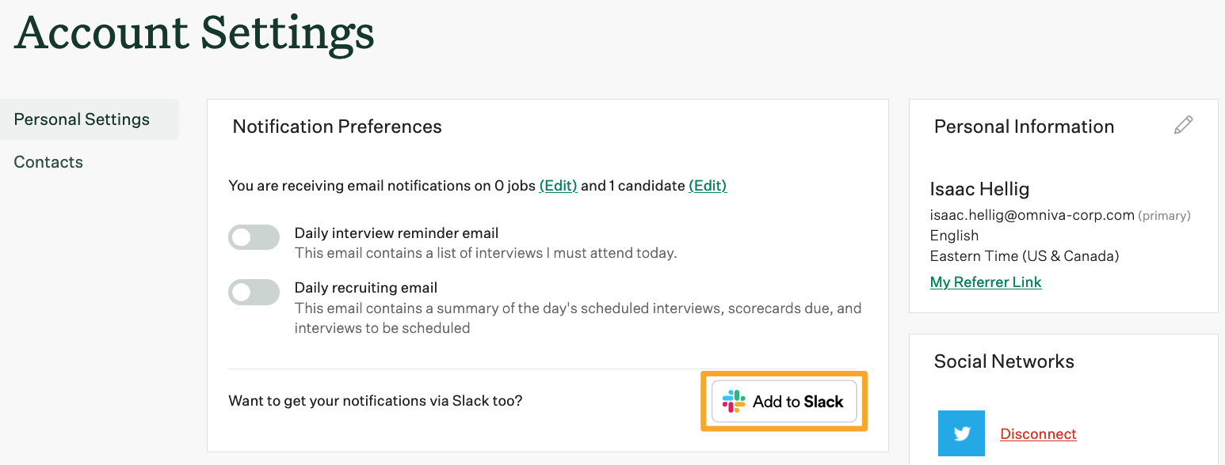Open the Contacts section
This screenshot has height=465, width=1225.
[x=48, y=161]
